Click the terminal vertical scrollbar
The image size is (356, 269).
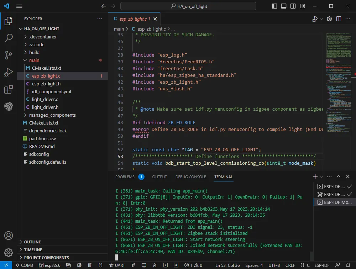tap(311, 256)
